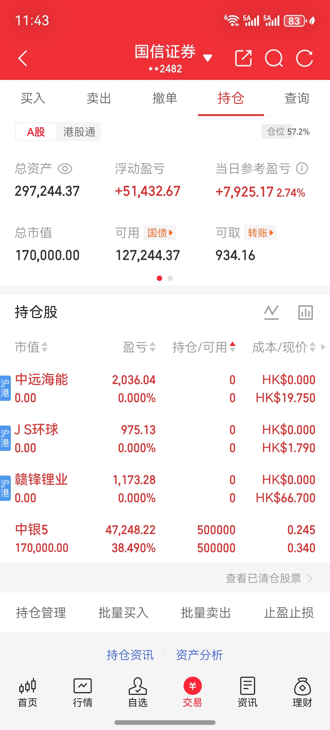Tap the 沪港 tag beside J S环球
The width and height of the screenshot is (330, 730).
pos(5,438)
